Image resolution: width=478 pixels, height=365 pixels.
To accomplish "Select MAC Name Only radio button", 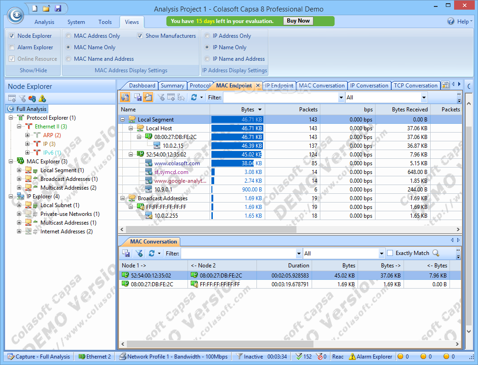I will point(68,47).
